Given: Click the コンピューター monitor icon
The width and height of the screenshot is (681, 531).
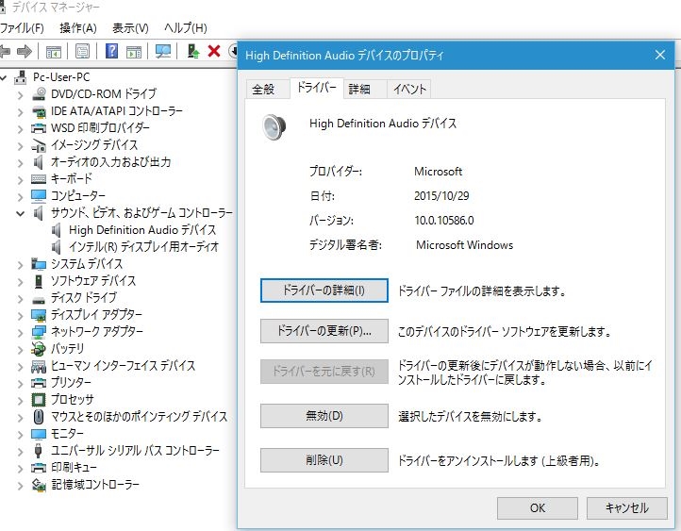Looking at the screenshot, I should coord(39,196).
